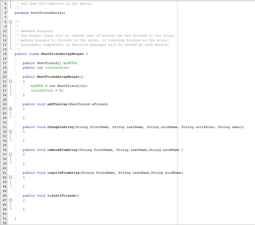
Task: Collapse the constructor body fold at line 21
Action: 10,81
